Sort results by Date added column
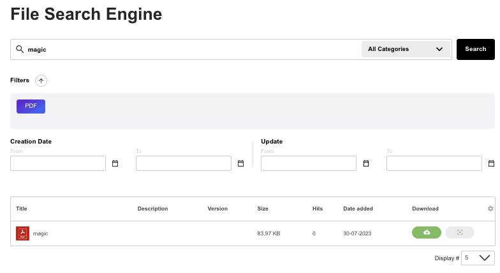 coord(358,209)
